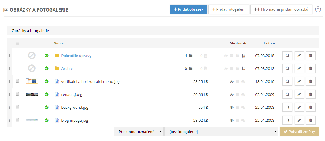The height and width of the screenshot is (141, 325).
Task: Click the Přidat obrázek button
Action: 189,9
